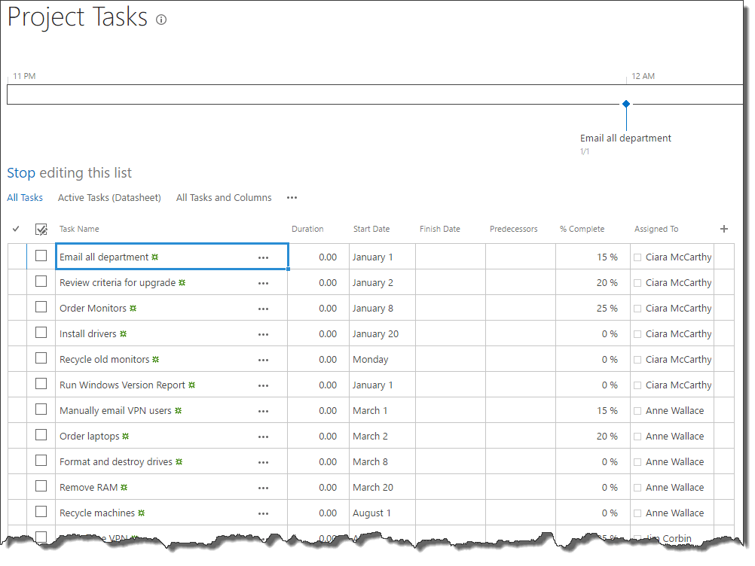Click the timeline diamond marker for Email all department
Viewport: 755px width, 566px height.
[626, 104]
